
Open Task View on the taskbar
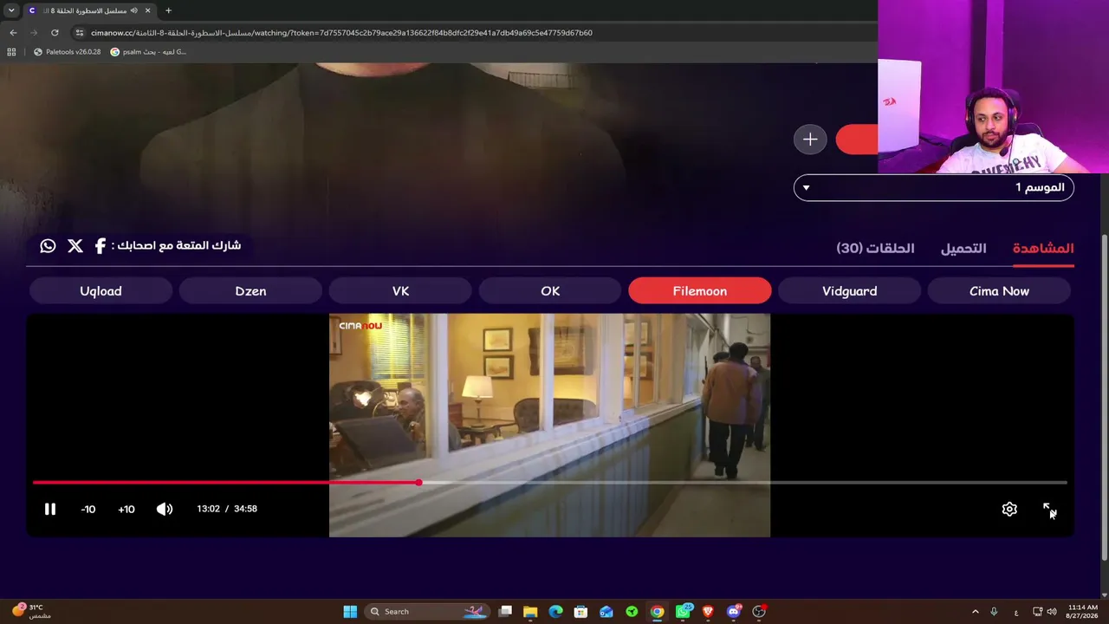[505, 612]
